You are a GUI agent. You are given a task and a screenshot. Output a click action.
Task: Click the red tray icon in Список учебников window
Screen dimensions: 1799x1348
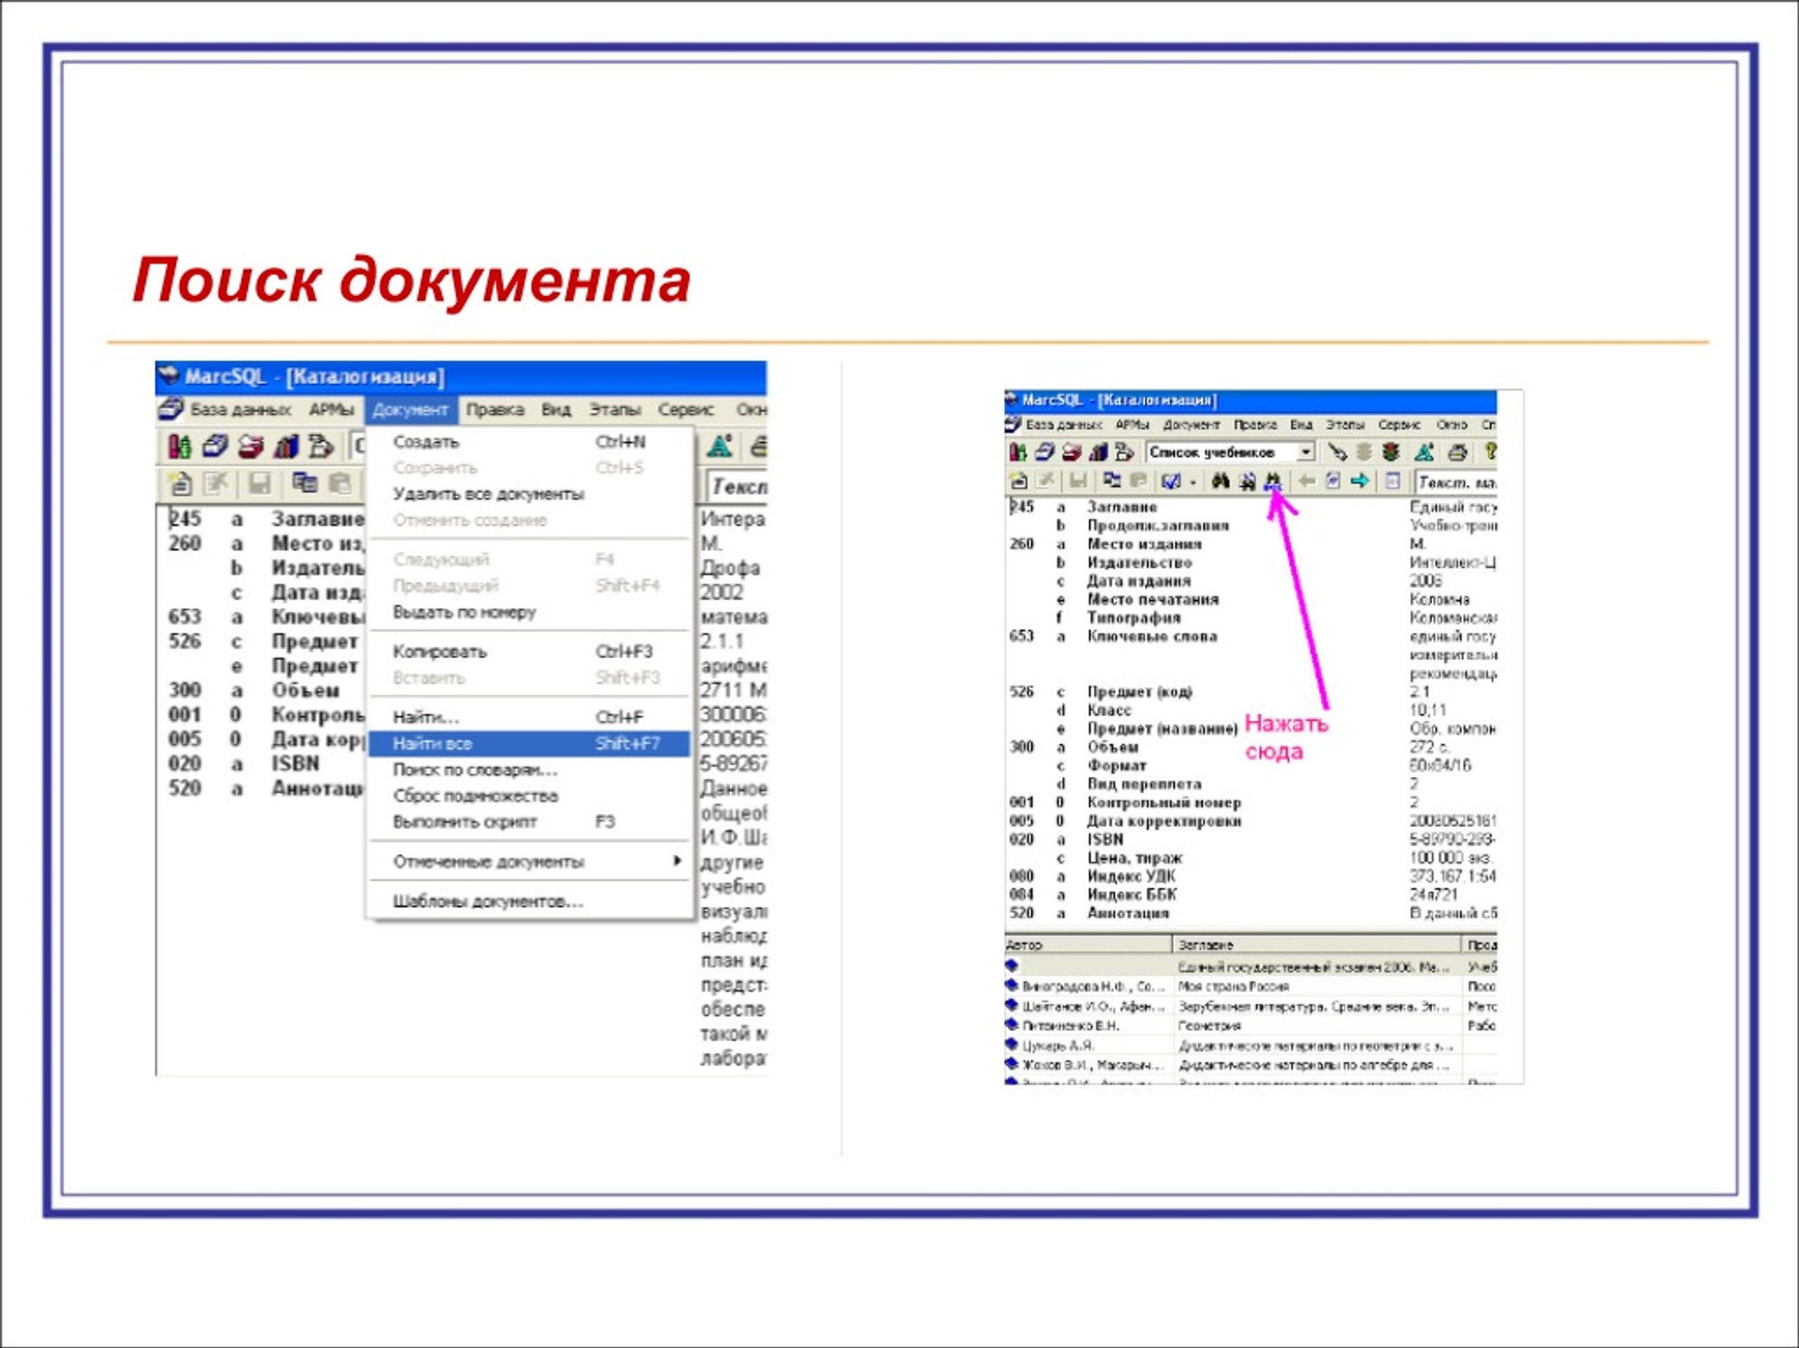1072,452
